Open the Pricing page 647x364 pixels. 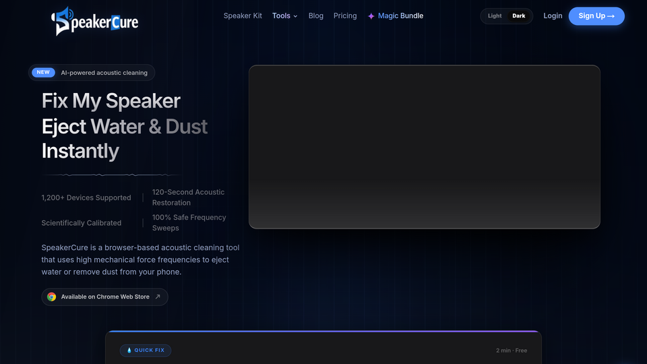click(x=345, y=16)
